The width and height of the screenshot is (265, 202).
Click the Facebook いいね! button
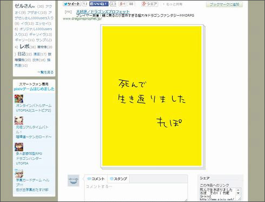pyautogui.click(x=99, y=4)
